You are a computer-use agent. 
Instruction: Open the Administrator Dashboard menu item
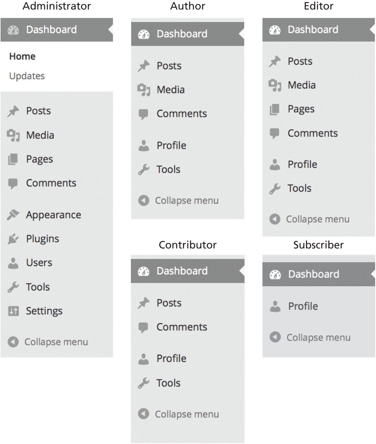pos(51,30)
